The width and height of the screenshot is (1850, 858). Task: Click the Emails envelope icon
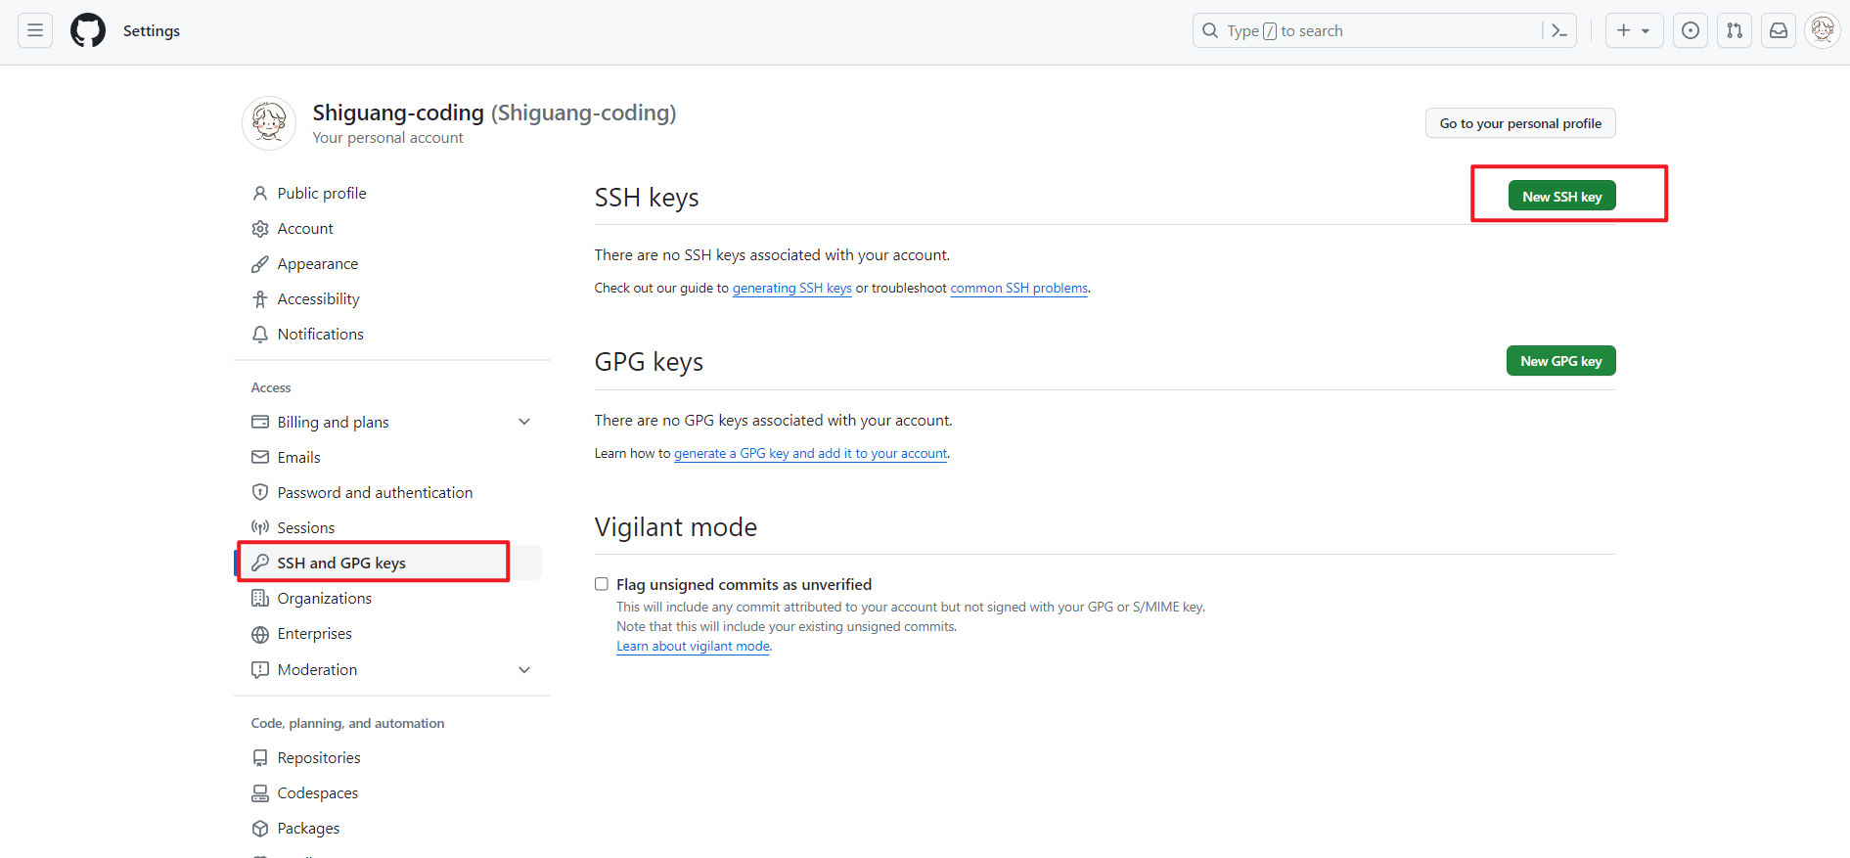(260, 457)
